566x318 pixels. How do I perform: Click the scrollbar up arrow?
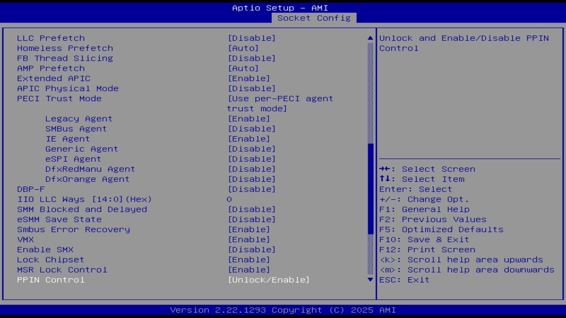coord(370,38)
